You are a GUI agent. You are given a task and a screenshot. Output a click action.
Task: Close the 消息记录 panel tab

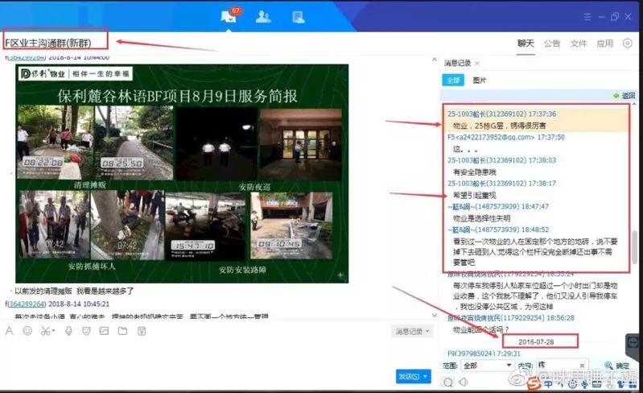coord(477,63)
